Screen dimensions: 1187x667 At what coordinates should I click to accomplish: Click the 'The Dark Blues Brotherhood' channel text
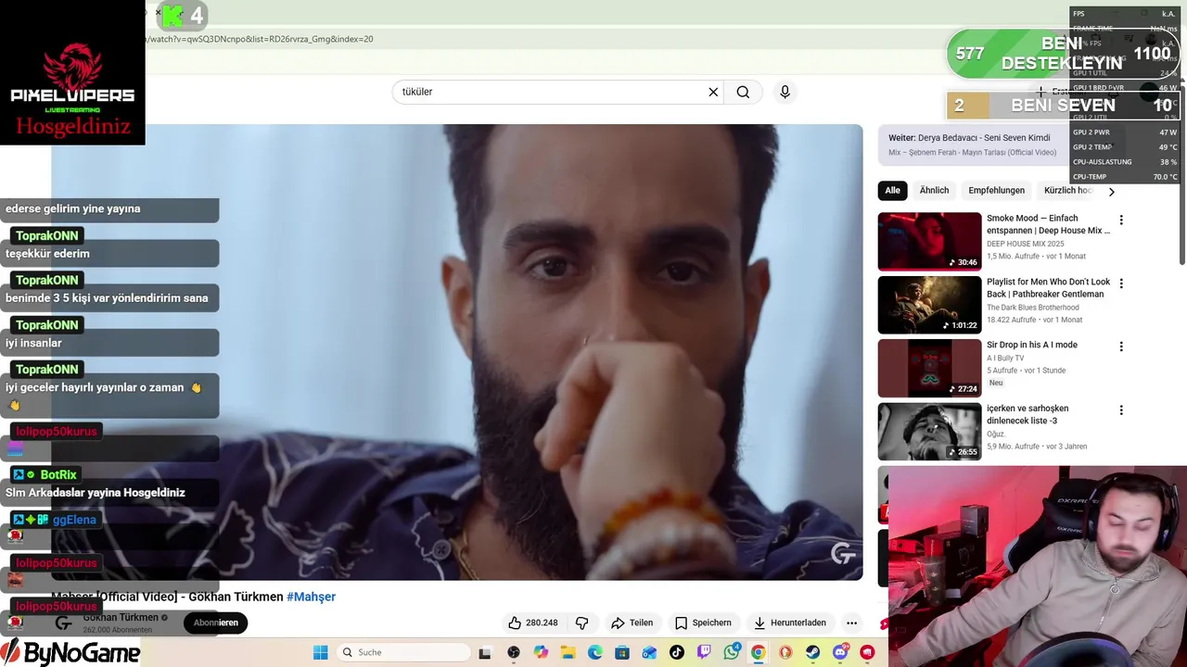(x=1033, y=308)
